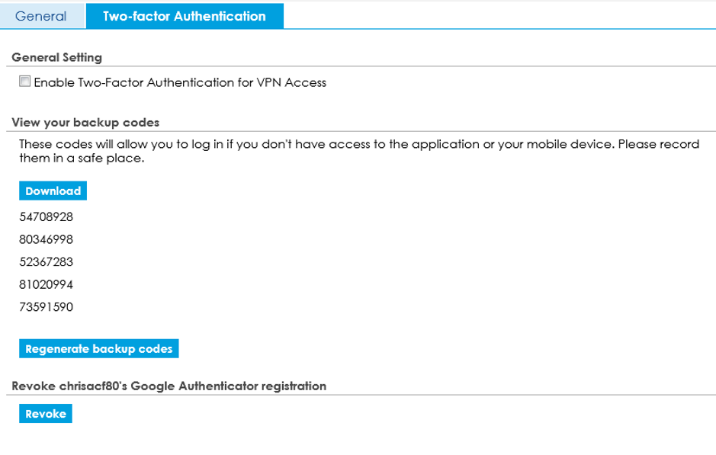The image size is (716, 455).
Task: Enable Two-Factor Authentication for VPN Access checkbox
Action: (25, 82)
